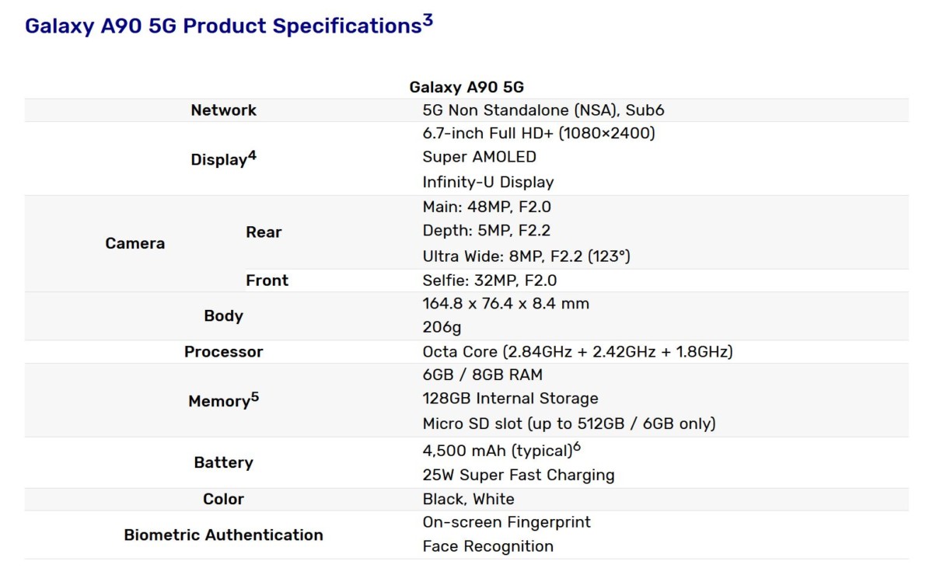Select the Front camera sub-label
Screen dimensions: 933x568
click(267, 281)
